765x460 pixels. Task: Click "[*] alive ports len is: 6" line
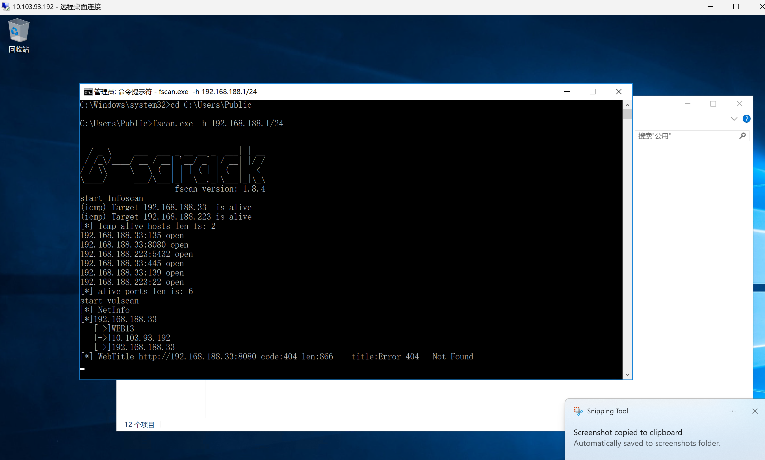point(136,291)
